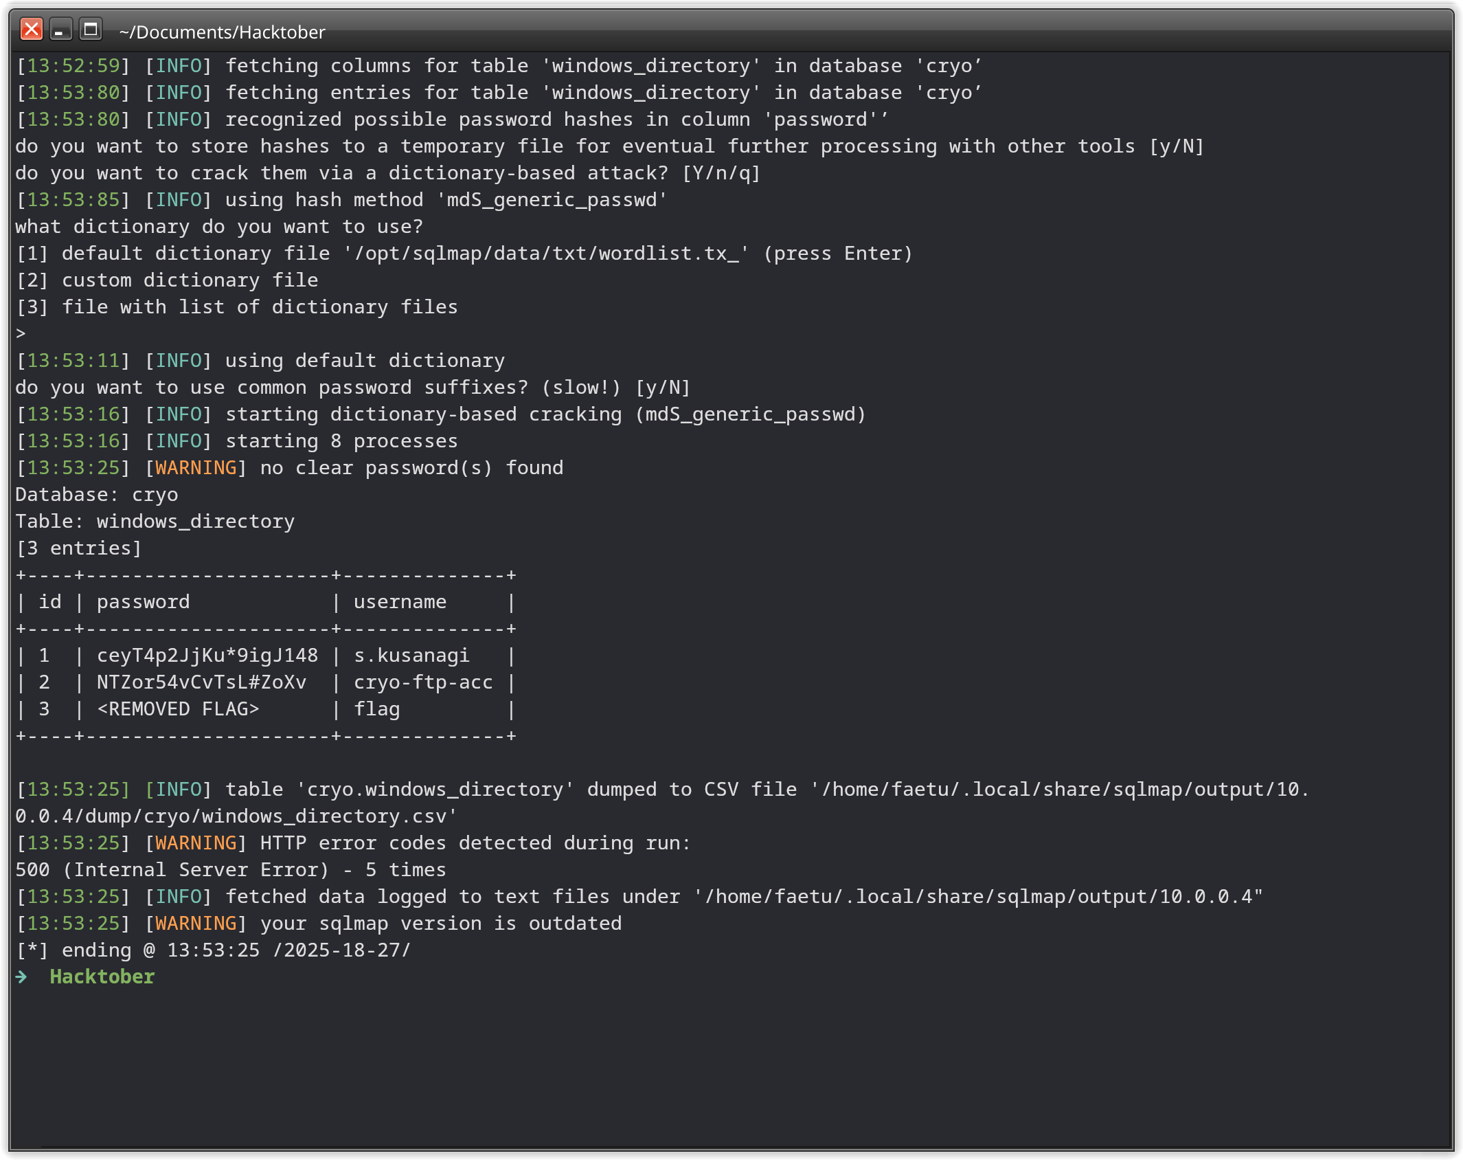Click the orange WARNING 'no clear password(s) found'
The image size is (1463, 1160).
click(x=196, y=468)
